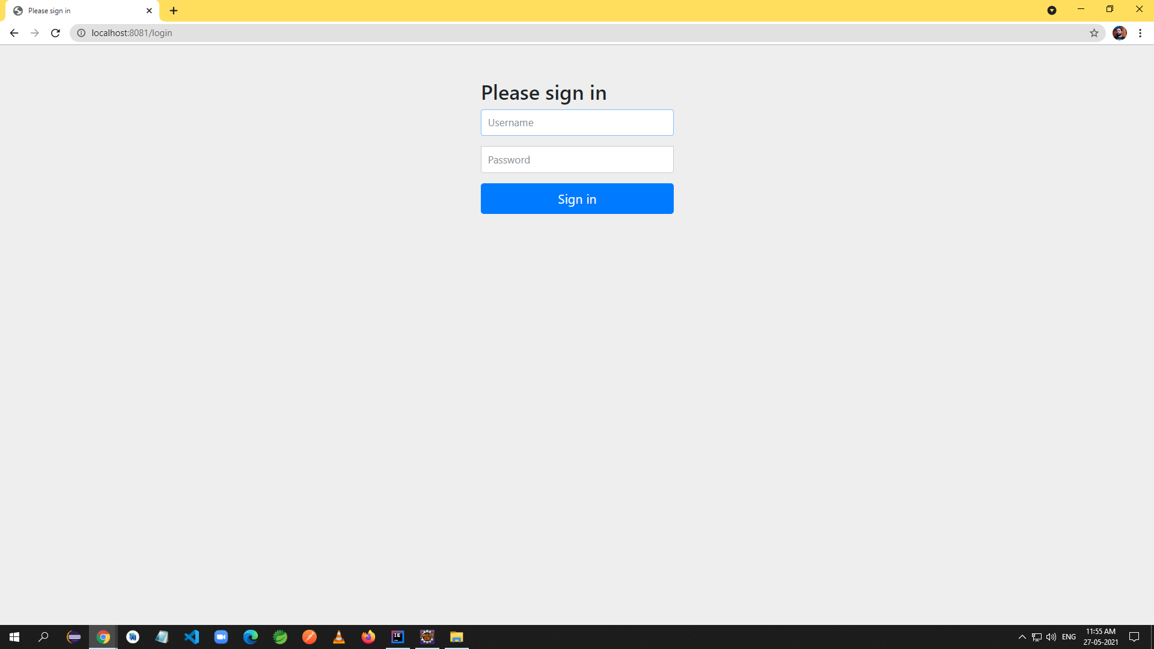Expand the Chrome tab search dropdown
The height and width of the screenshot is (649, 1154).
[x=1052, y=10]
